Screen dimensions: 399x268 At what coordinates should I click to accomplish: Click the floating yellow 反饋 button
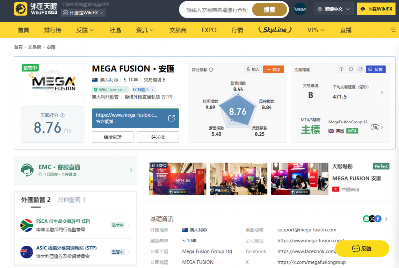362,248
